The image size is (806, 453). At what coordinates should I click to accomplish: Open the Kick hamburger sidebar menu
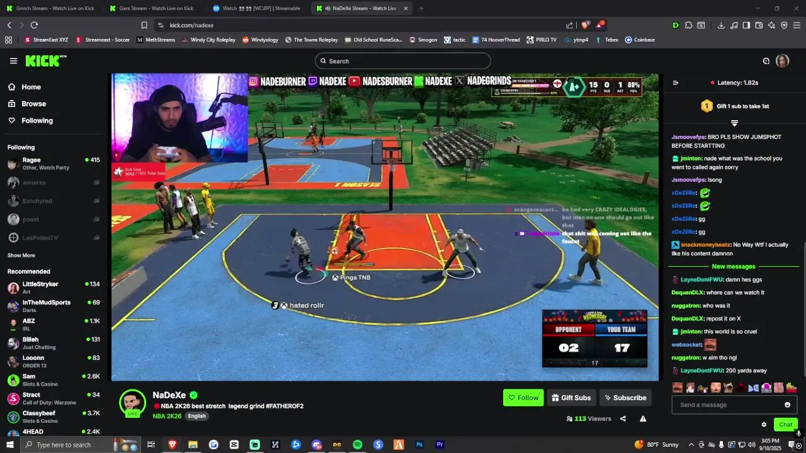(x=13, y=61)
